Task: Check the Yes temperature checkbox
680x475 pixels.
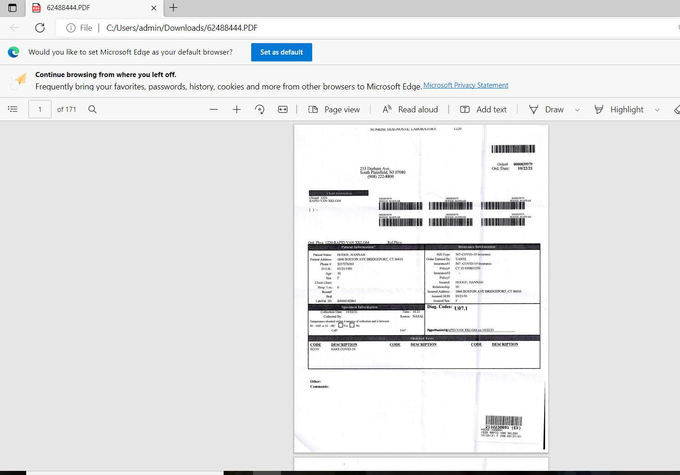Action: pos(341,325)
